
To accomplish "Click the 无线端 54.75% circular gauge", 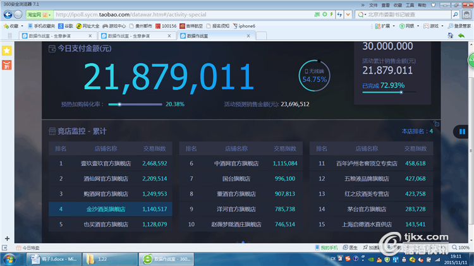I will 314,76.
